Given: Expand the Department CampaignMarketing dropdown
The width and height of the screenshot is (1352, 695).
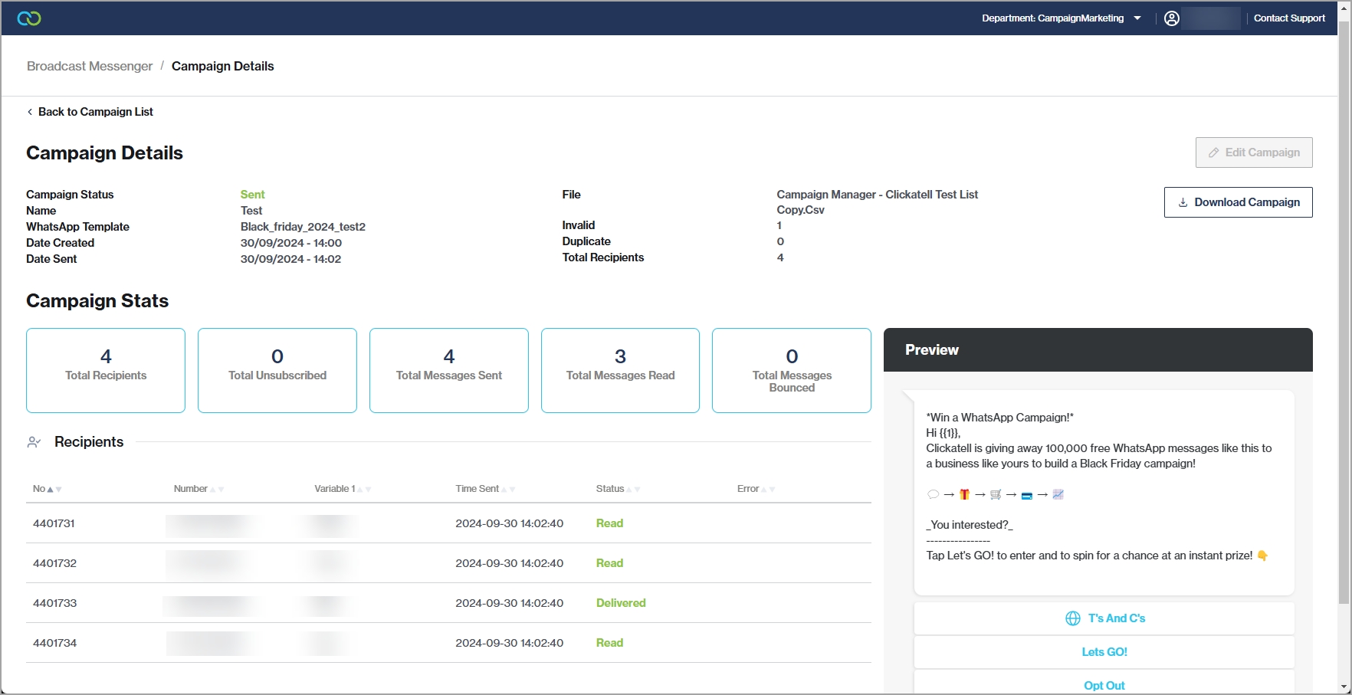Looking at the screenshot, I should [1137, 18].
